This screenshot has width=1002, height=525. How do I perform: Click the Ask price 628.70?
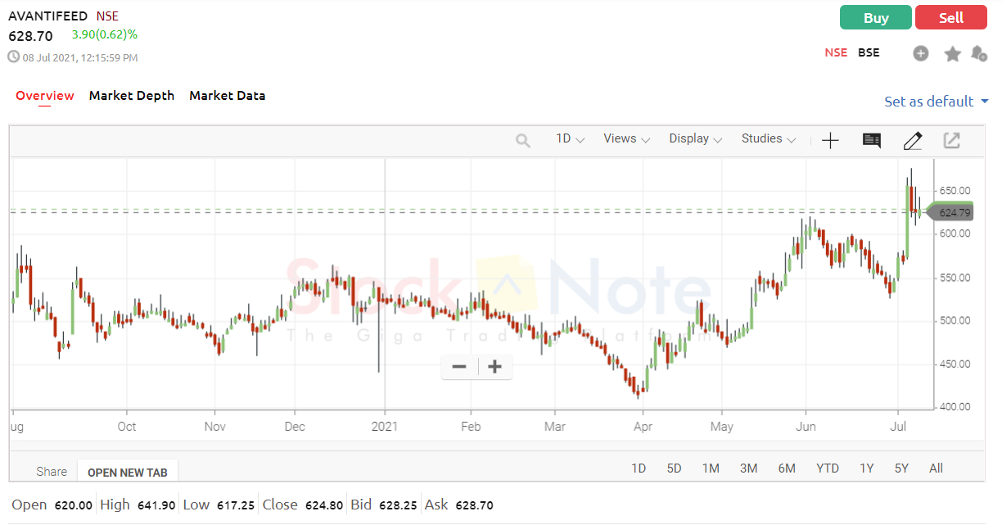coord(474,506)
